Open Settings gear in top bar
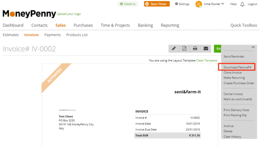The width and height of the screenshot is (267, 148). (x=182, y=4)
